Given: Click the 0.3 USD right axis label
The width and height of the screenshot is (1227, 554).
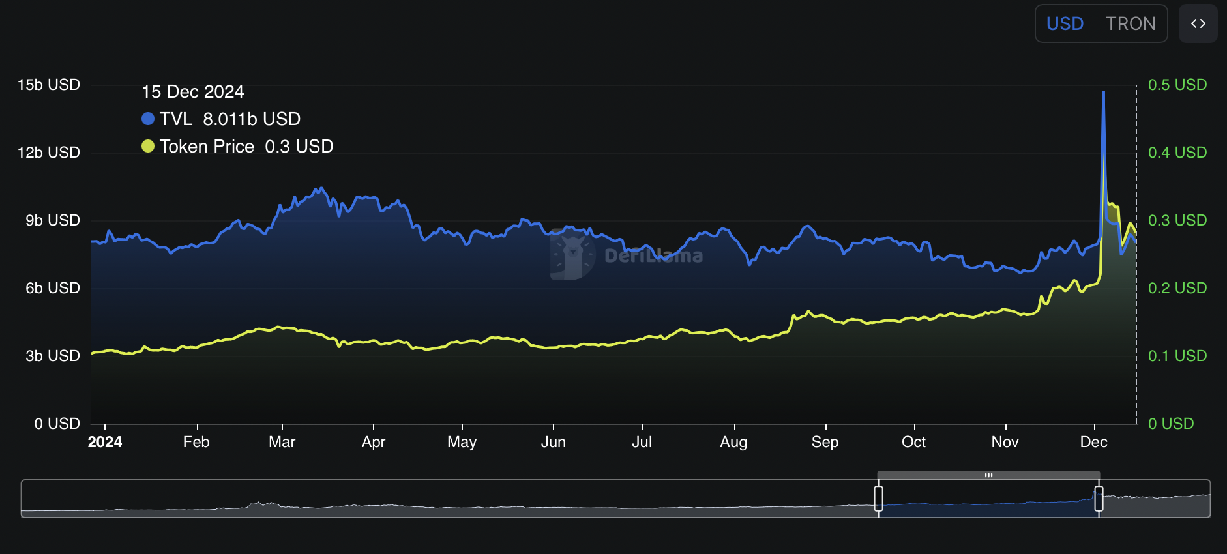Looking at the screenshot, I should tap(1177, 220).
